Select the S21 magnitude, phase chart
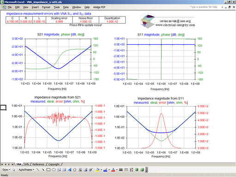 point(55,61)
